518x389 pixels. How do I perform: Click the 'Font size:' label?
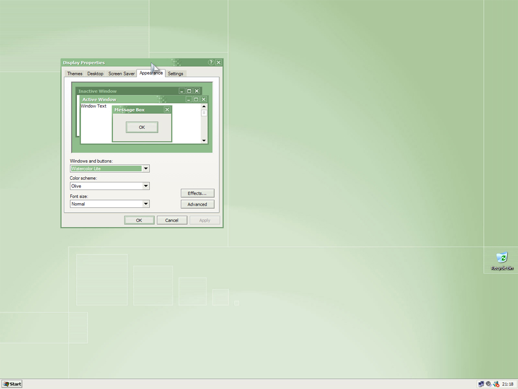click(x=79, y=196)
